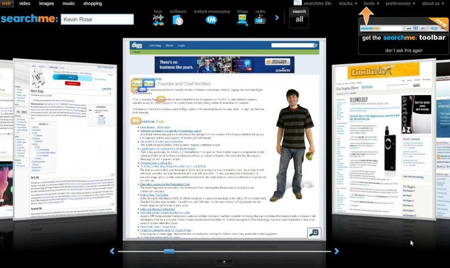
Task: Dismiss with don't ask this again
Action: pos(404,50)
